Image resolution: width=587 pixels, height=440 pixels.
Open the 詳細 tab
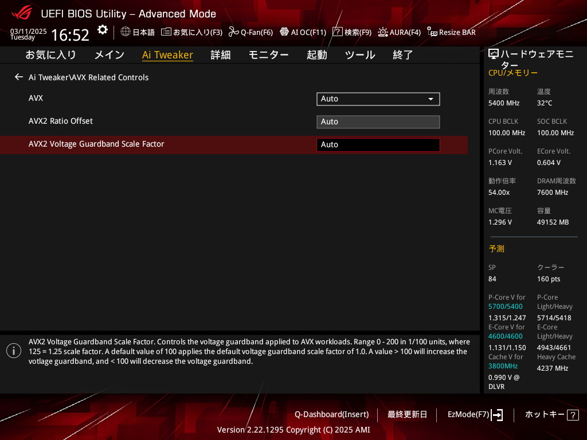click(221, 55)
